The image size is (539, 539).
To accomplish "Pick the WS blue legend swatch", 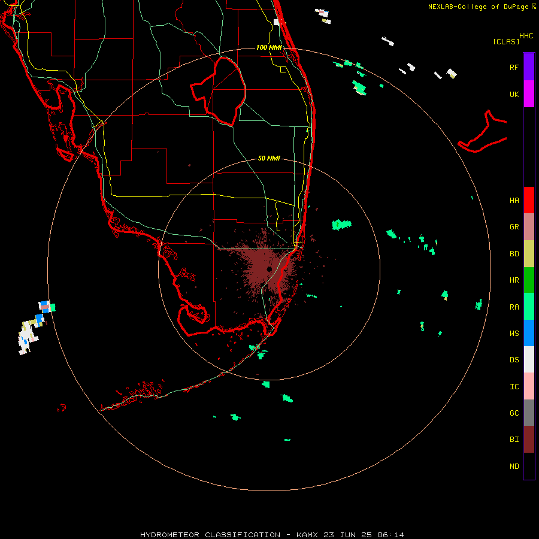I will (529, 333).
